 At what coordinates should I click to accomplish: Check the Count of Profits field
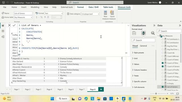click(x=163, y=70)
